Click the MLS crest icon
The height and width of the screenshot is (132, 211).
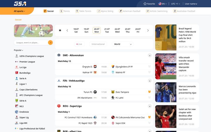17,106
